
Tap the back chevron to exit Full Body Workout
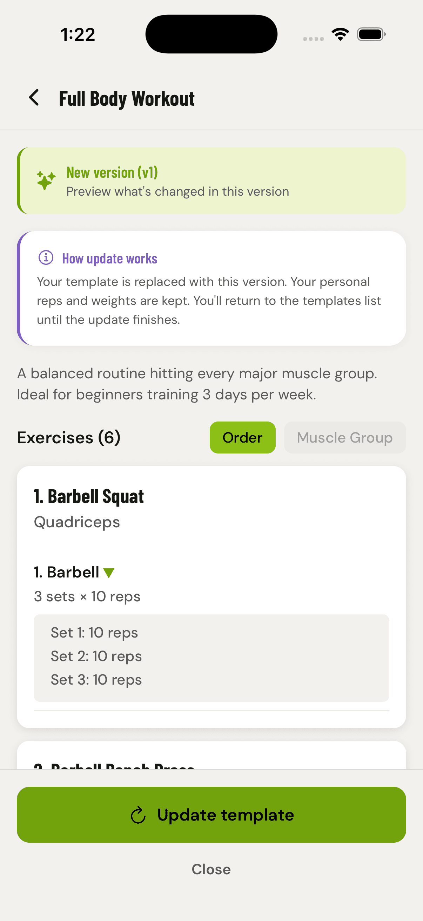tap(34, 98)
